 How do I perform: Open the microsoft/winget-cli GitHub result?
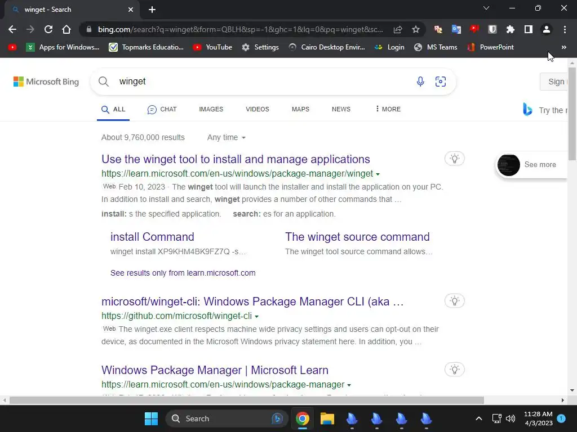(x=252, y=301)
